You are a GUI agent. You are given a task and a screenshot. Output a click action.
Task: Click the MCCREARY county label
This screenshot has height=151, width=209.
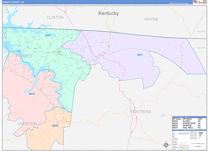202,32
